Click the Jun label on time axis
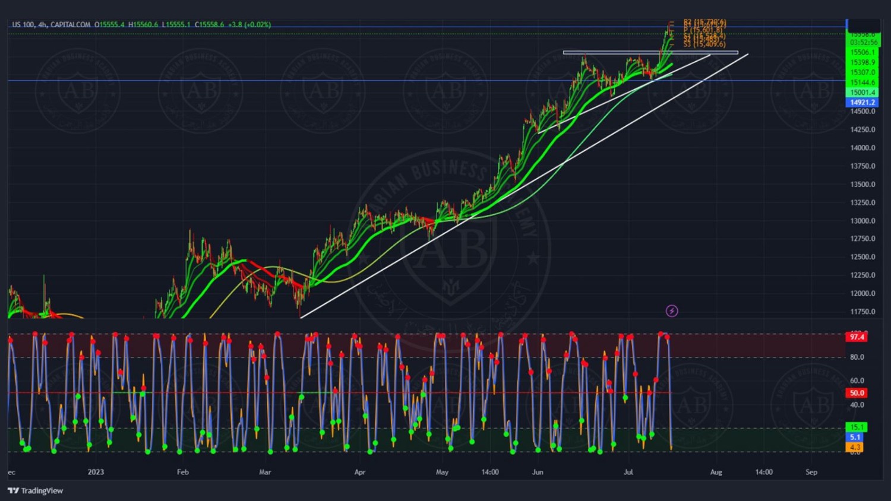 tap(538, 472)
